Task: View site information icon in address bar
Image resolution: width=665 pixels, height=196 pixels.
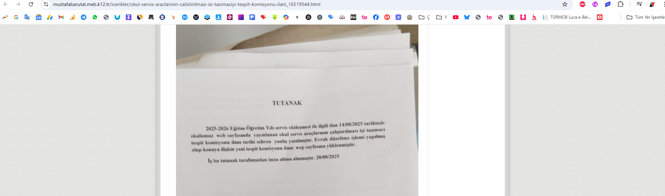Action: click(46, 4)
